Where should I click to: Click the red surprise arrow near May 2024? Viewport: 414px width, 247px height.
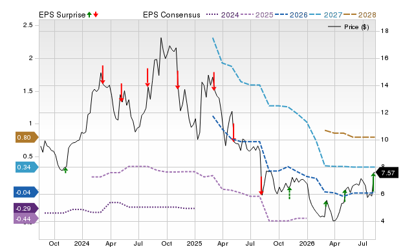click(122, 92)
